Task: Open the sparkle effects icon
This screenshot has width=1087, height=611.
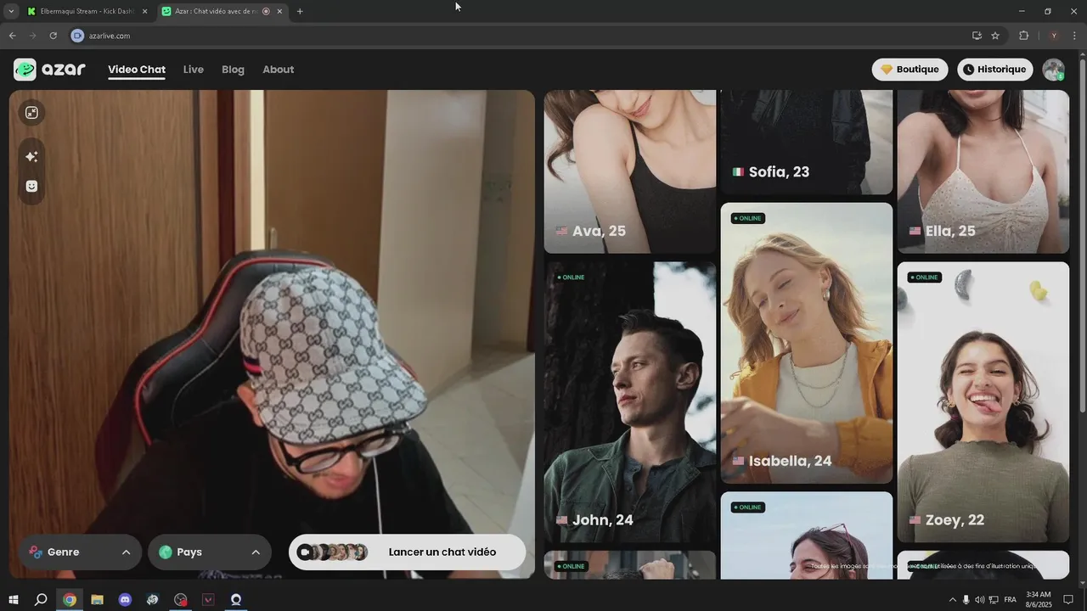Action: (x=31, y=157)
